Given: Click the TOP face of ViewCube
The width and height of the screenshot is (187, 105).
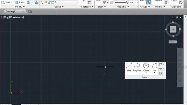Looking at the screenshot, I should (173, 29).
